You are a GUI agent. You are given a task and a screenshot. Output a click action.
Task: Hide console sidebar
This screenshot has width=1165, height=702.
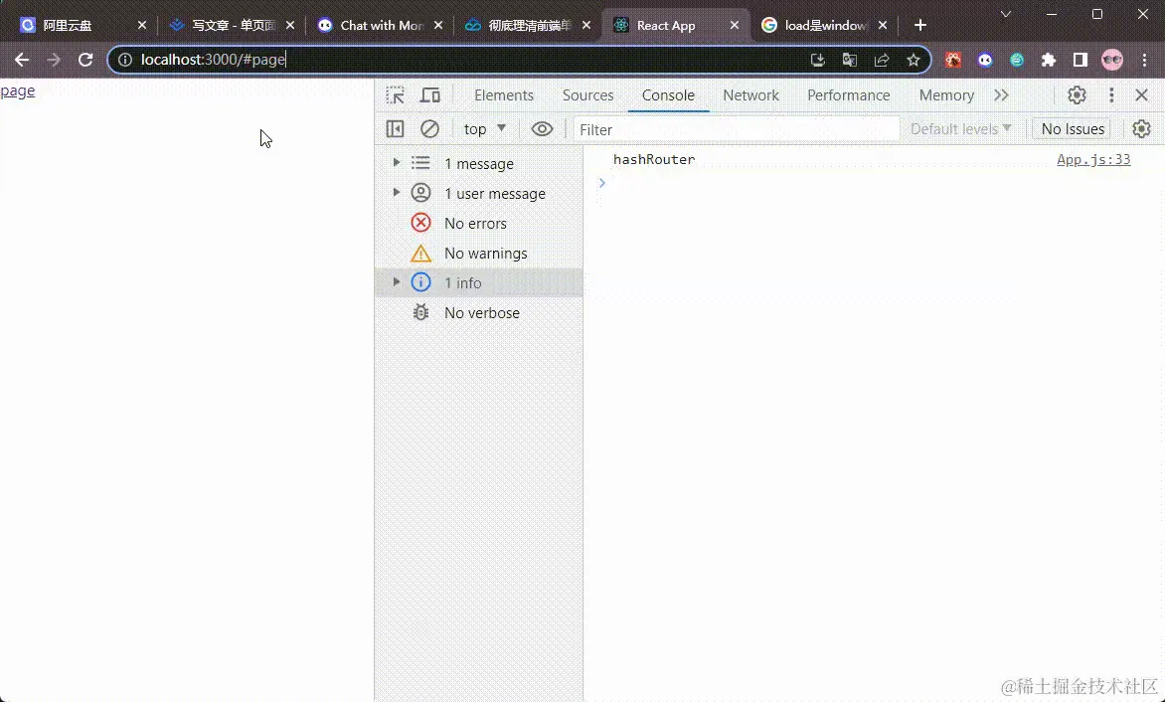[x=396, y=129]
